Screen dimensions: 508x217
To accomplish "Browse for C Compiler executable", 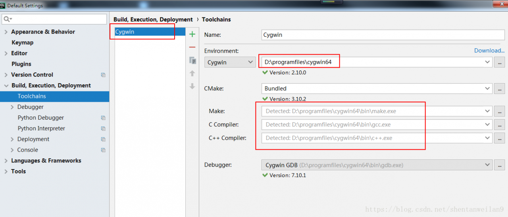I will pos(500,125).
